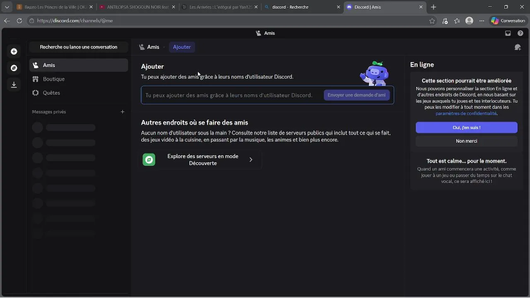Click Tout est calme... pour le moment.
Viewport: 530px width, 298px height.
click(x=467, y=161)
